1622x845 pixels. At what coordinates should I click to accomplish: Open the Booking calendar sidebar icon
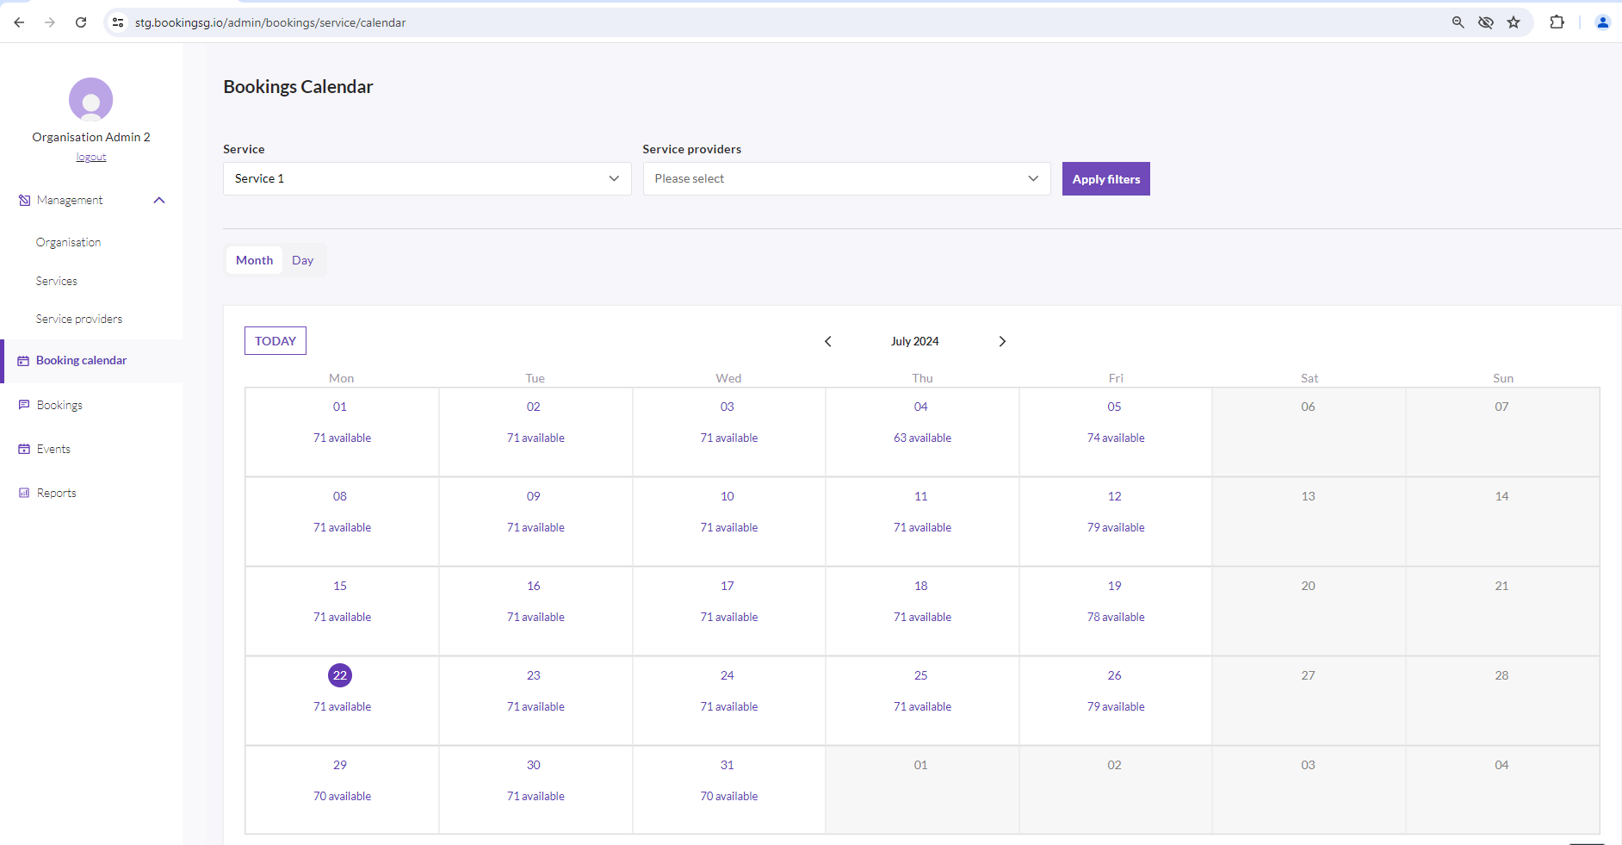[23, 360]
